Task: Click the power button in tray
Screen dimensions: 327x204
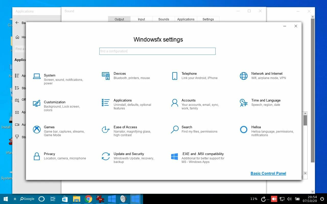Action: click(322, 199)
